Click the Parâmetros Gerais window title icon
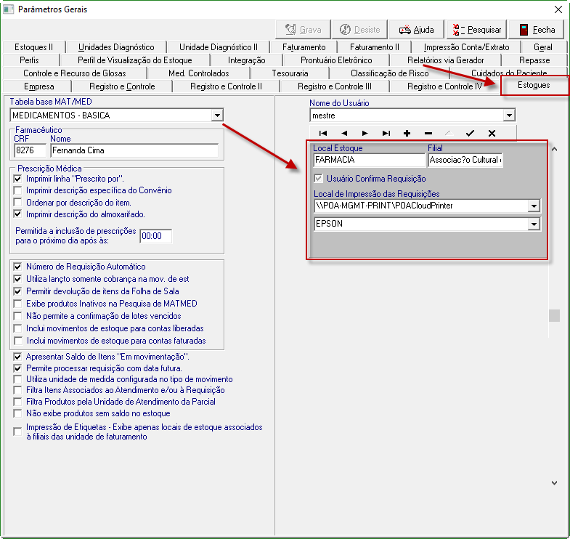The image size is (570, 539). (x=9, y=9)
